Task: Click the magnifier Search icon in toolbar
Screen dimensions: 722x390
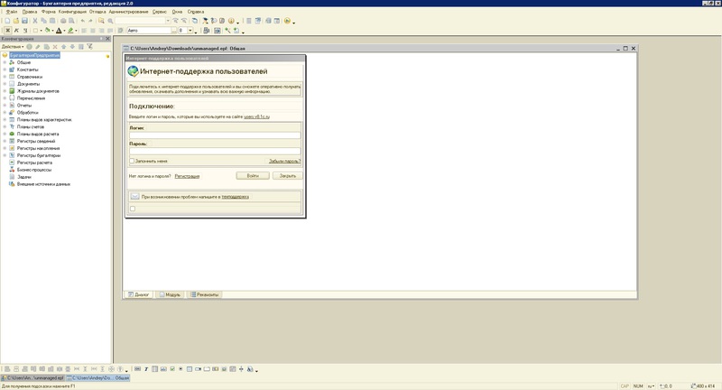Action: (x=110, y=21)
